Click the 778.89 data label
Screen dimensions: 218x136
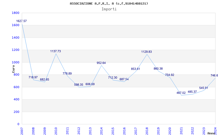[67, 73]
